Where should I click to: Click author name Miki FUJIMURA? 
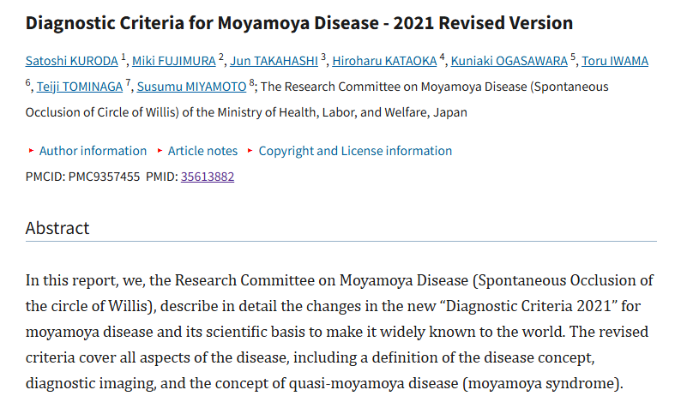pyautogui.click(x=173, y=61)
